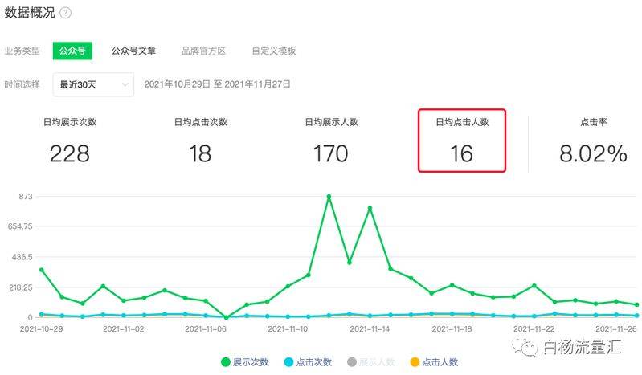Viewport: 642px width, 375px height.
Task: Select the 日均展示次数 228 metric card
Action: (70, 141)
